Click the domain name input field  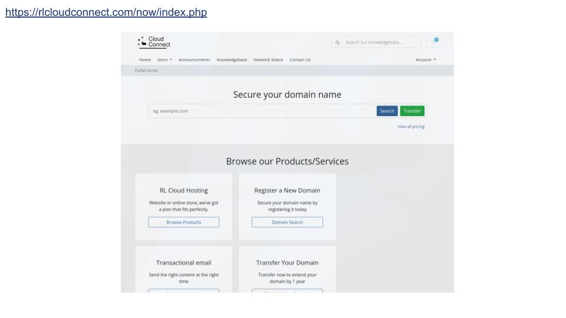tap(262, 111)
